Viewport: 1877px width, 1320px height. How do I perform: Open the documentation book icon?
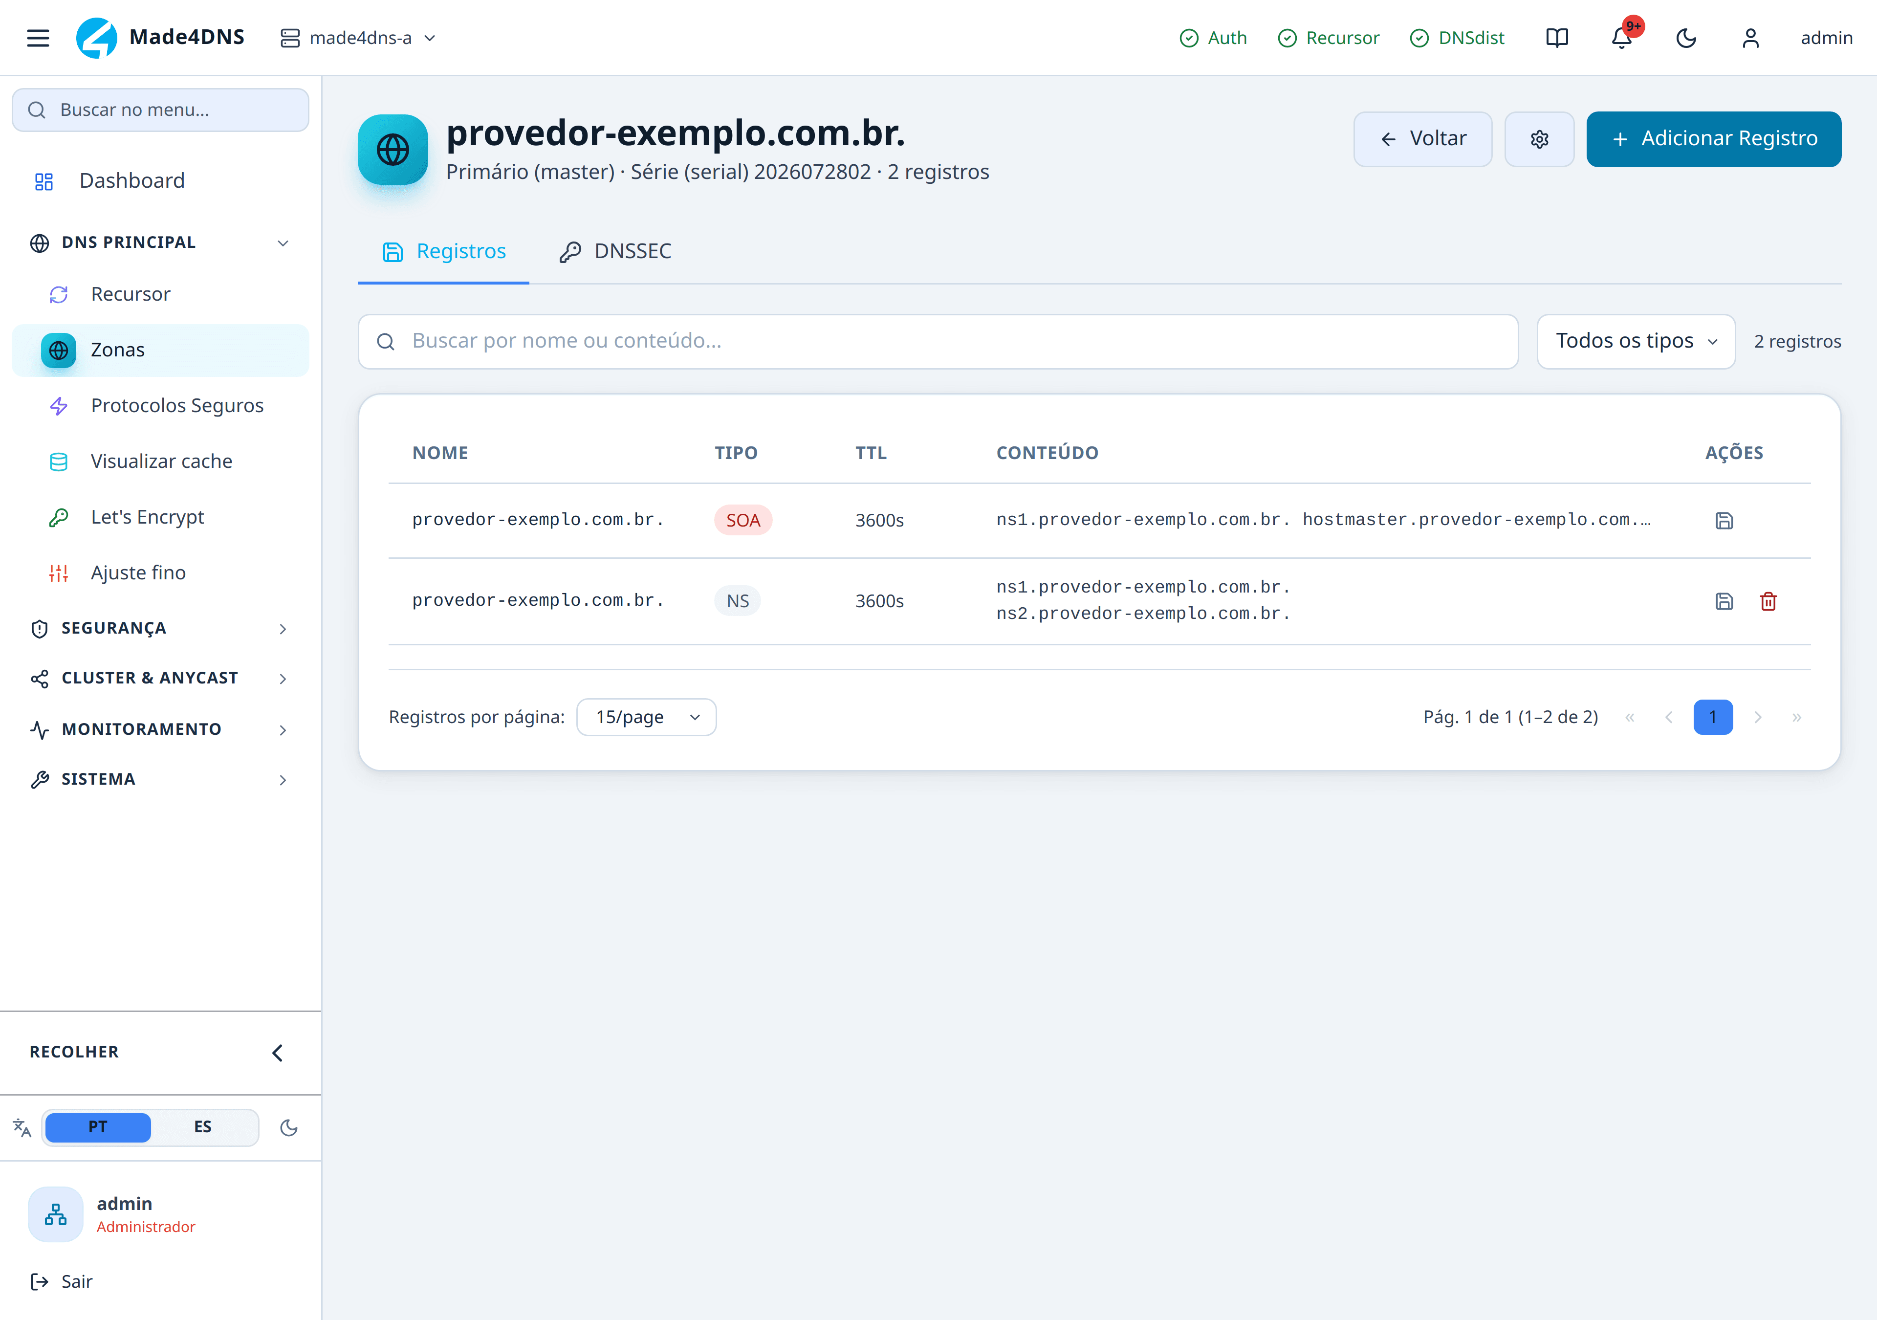[x=1556, y=38]
